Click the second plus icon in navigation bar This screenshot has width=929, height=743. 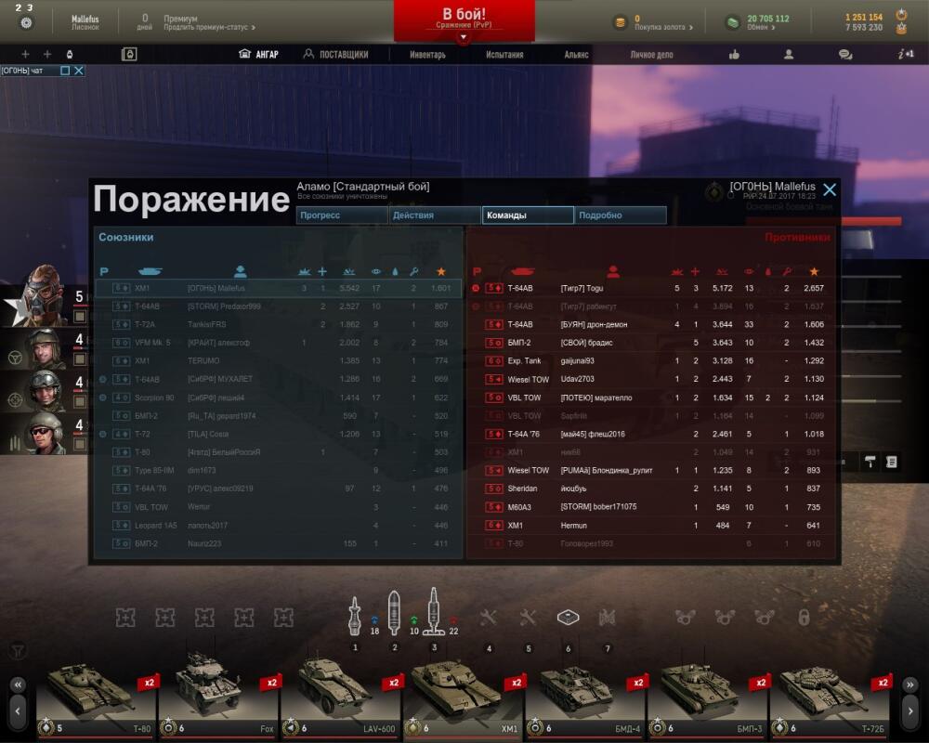click(x=47, y=55)
